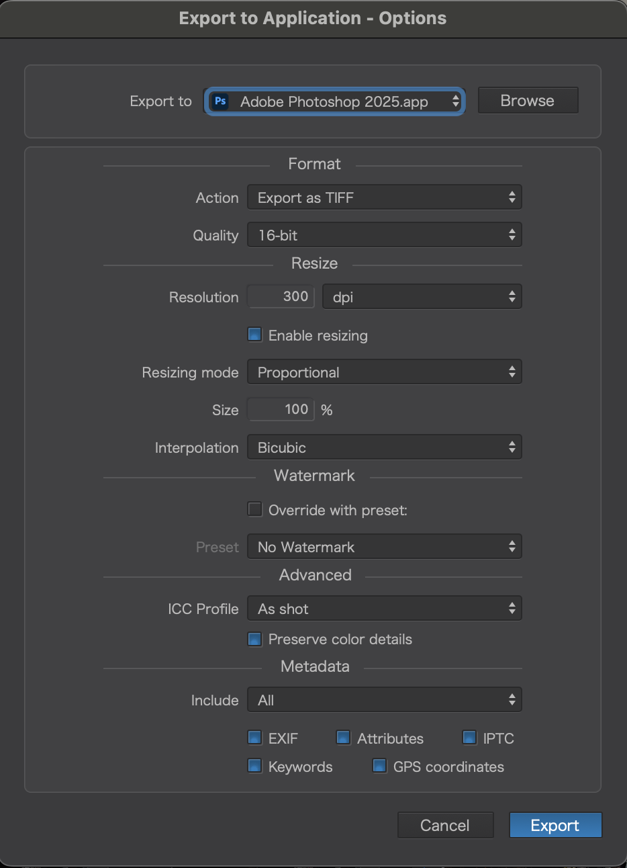627x868 pixels.
Task: Open the Quality dropdown set to 16-bit
Action: [x=384, y=234]
